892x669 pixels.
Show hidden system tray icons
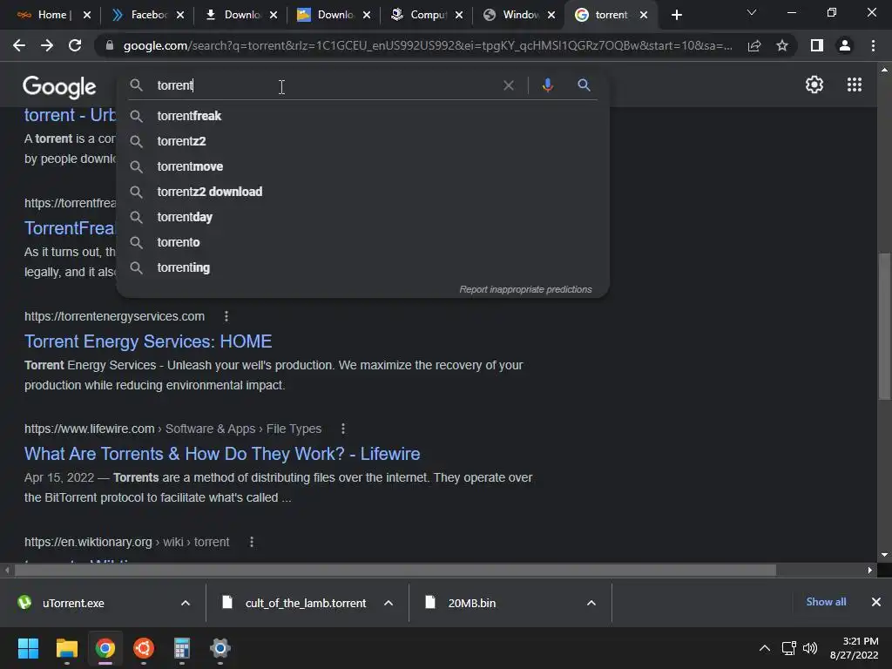[x=765, y=648]
